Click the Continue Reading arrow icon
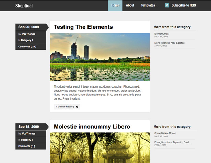Viewport: 211px width, 163px height. pyautogui.click(x=77, y=107)
